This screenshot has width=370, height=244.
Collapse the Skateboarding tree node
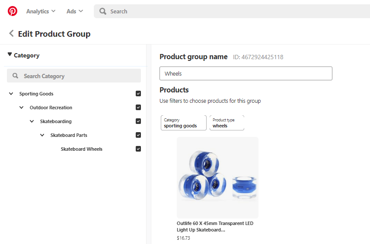[32, 121]
